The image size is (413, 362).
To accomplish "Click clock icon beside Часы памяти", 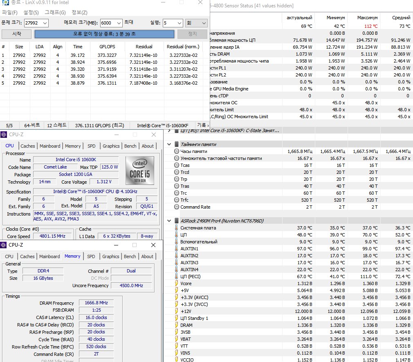I will pos(177,151).
